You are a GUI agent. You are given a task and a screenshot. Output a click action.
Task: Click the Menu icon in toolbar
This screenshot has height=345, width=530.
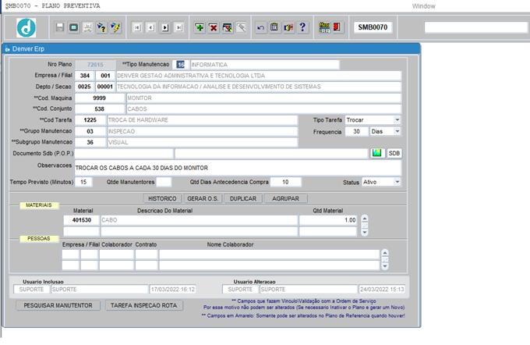point(324,27)
